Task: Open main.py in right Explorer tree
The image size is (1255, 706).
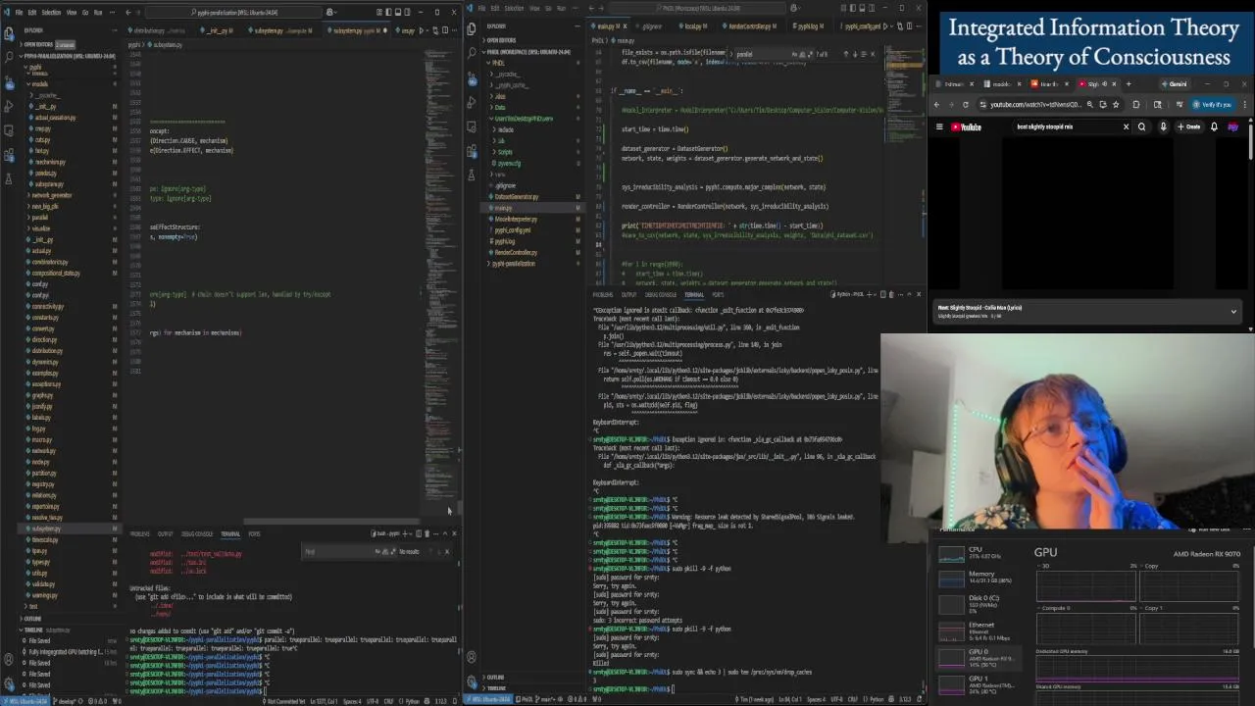Action: (x=503, y=208)
